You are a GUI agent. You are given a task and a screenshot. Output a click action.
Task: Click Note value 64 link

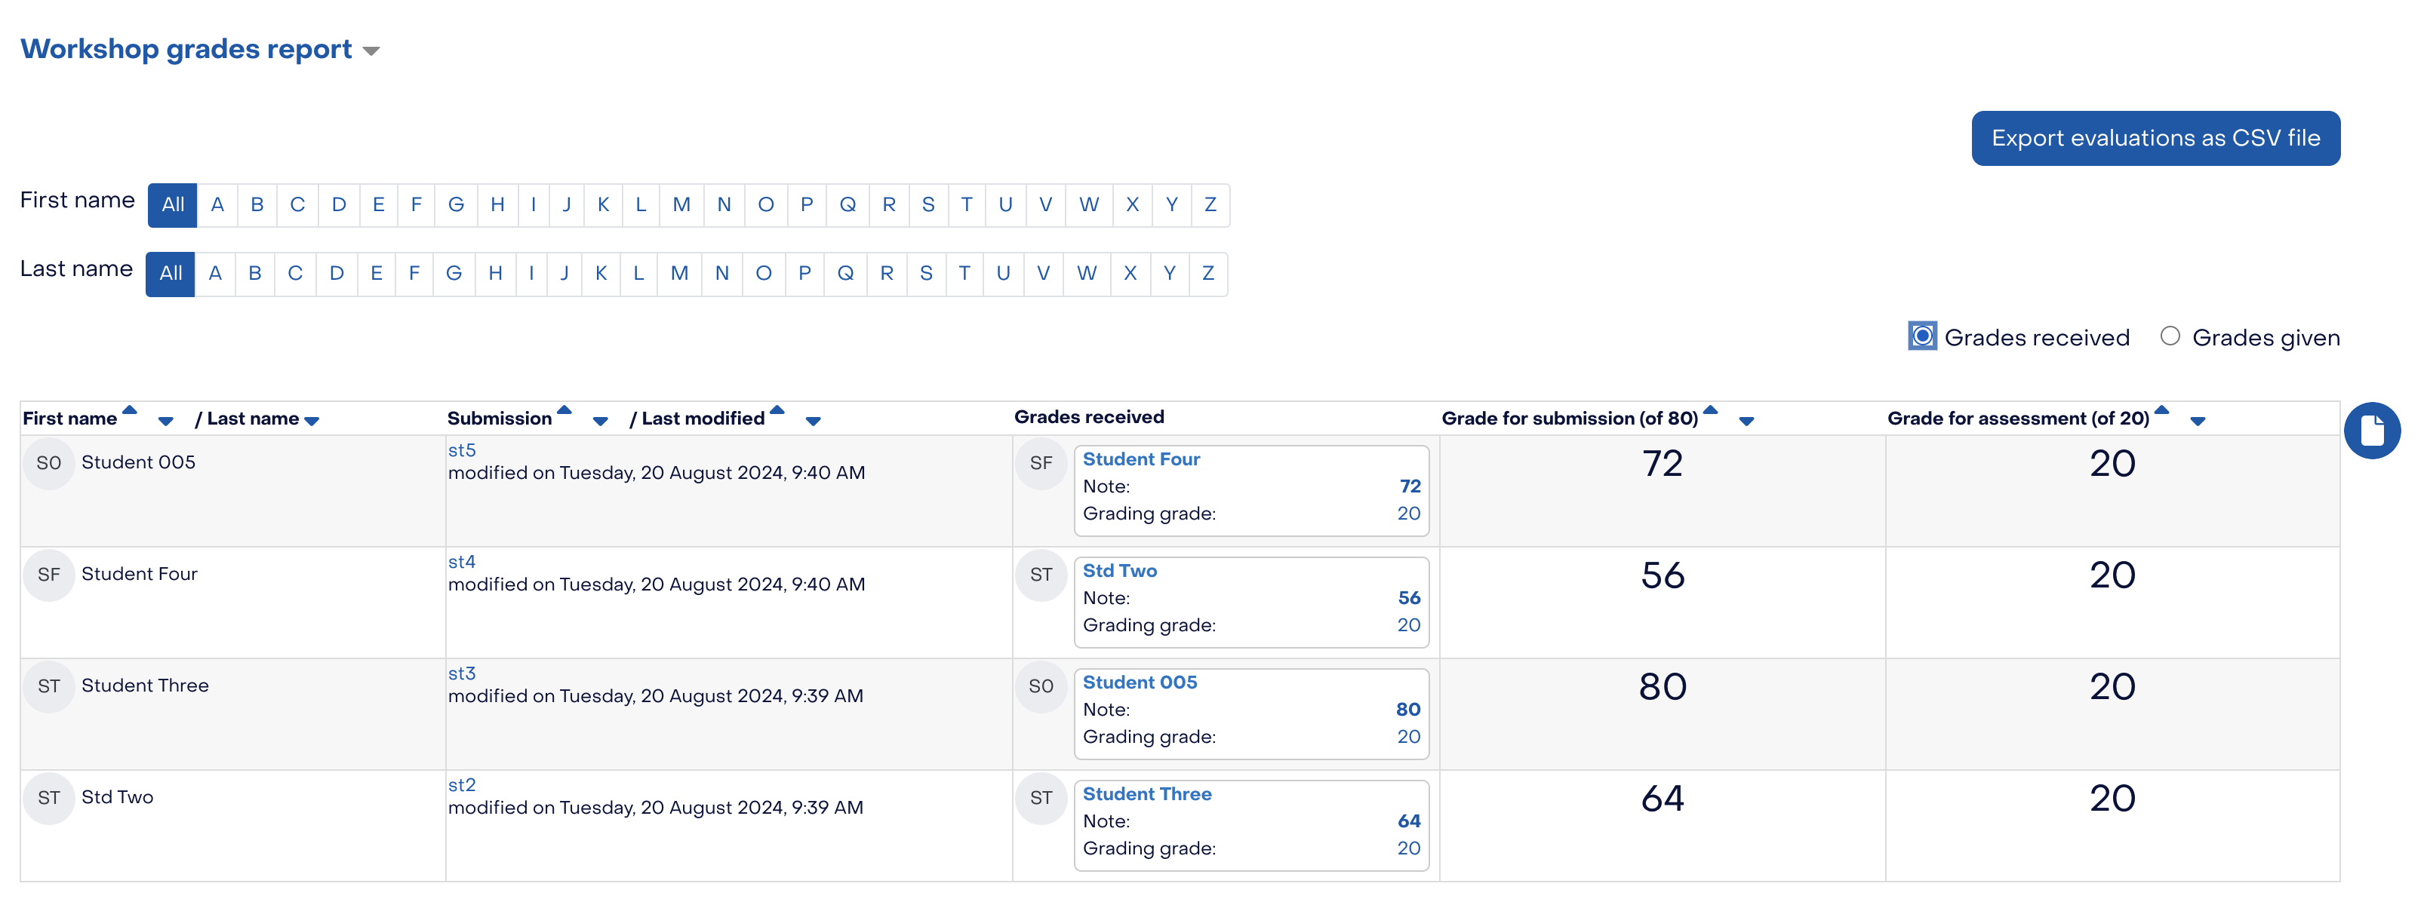click(x=1408, y=821)
